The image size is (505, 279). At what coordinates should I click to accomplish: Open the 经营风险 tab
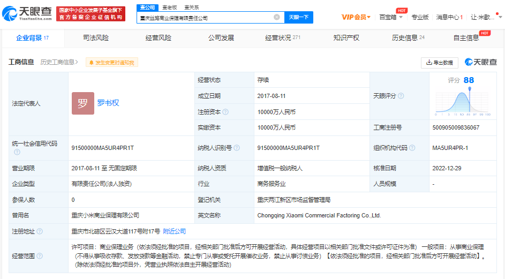coord(158,38)
